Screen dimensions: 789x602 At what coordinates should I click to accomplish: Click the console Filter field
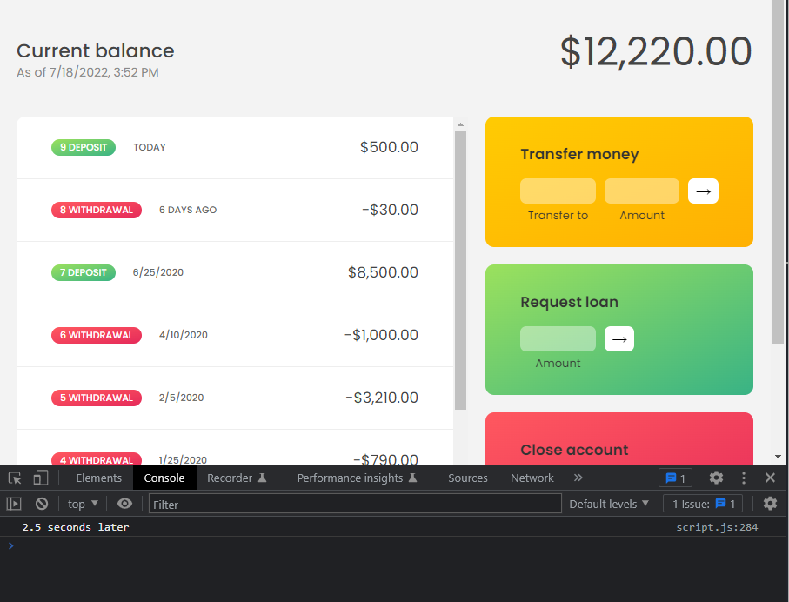pos(355,504)
